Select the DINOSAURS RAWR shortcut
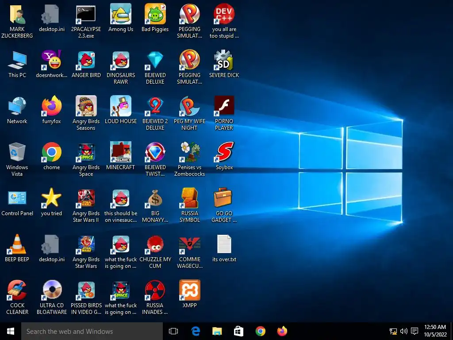 [x=120, y=60]
